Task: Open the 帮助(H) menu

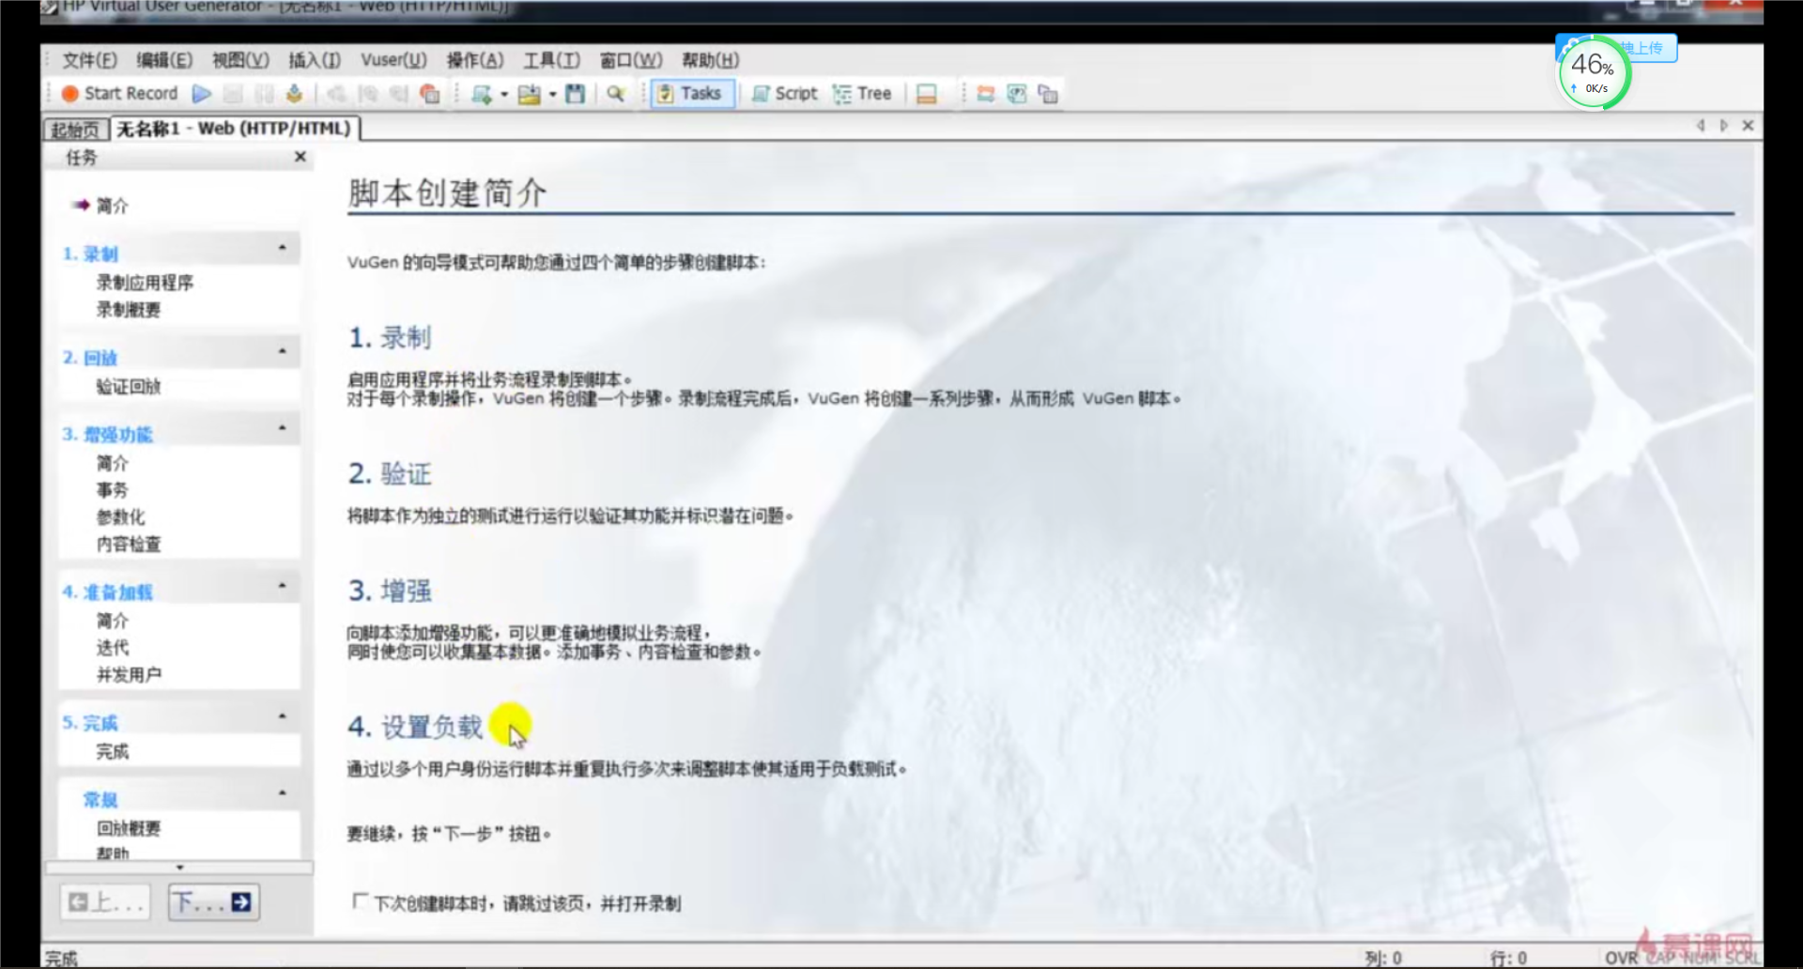Action: pos(711,60)
